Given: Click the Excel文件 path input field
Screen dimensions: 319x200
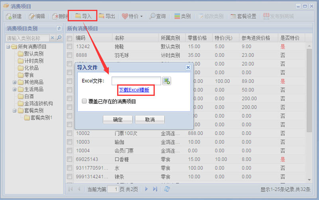Looking at the screenshot, I should click(x=136, y=81).
